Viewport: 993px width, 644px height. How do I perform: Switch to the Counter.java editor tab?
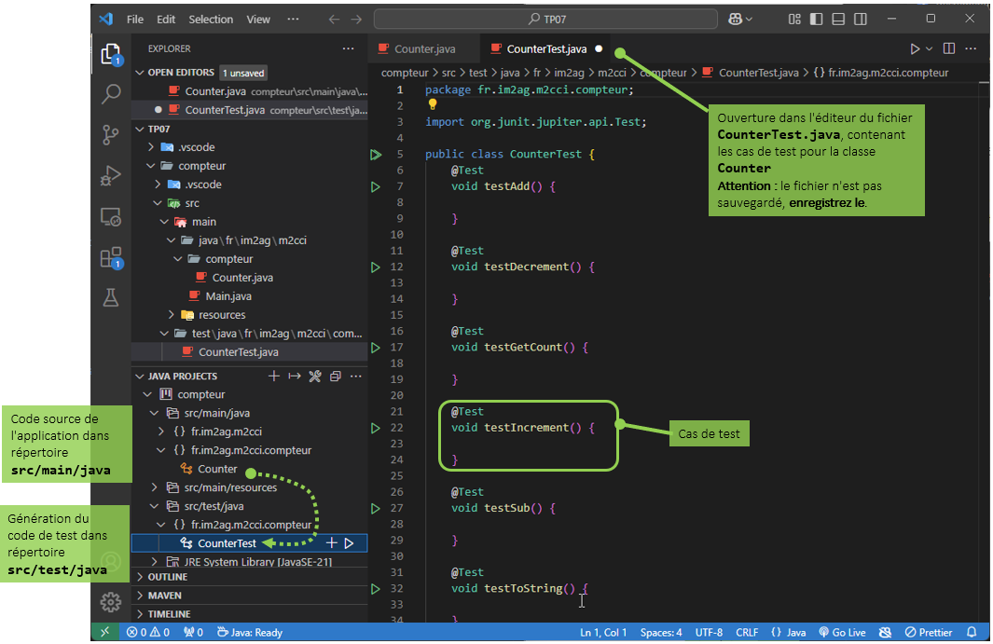point(425,49)
